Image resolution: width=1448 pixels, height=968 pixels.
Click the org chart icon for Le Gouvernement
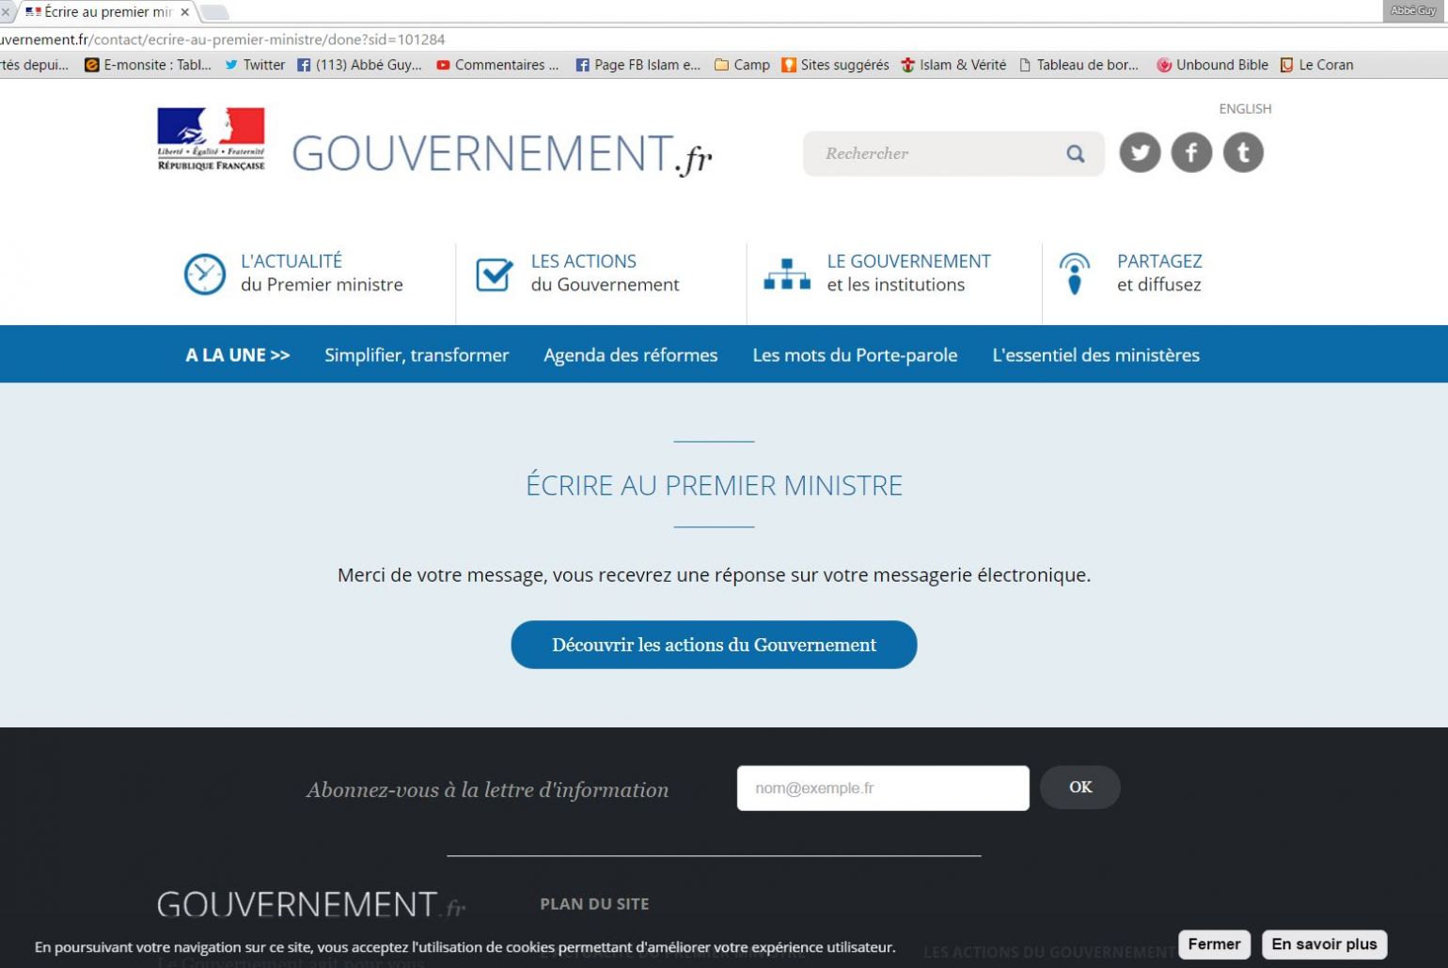787,274
